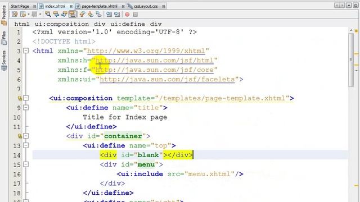Click the hint lightbulb beside ui:composition line
The image size is (360, 202).
[x=20, y=98]
